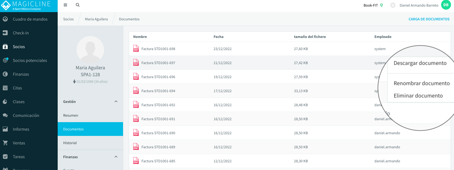Click PDF icon of Factura STD1001-696
This screenshot has height=170, width=454.
[x=136, y=76]
